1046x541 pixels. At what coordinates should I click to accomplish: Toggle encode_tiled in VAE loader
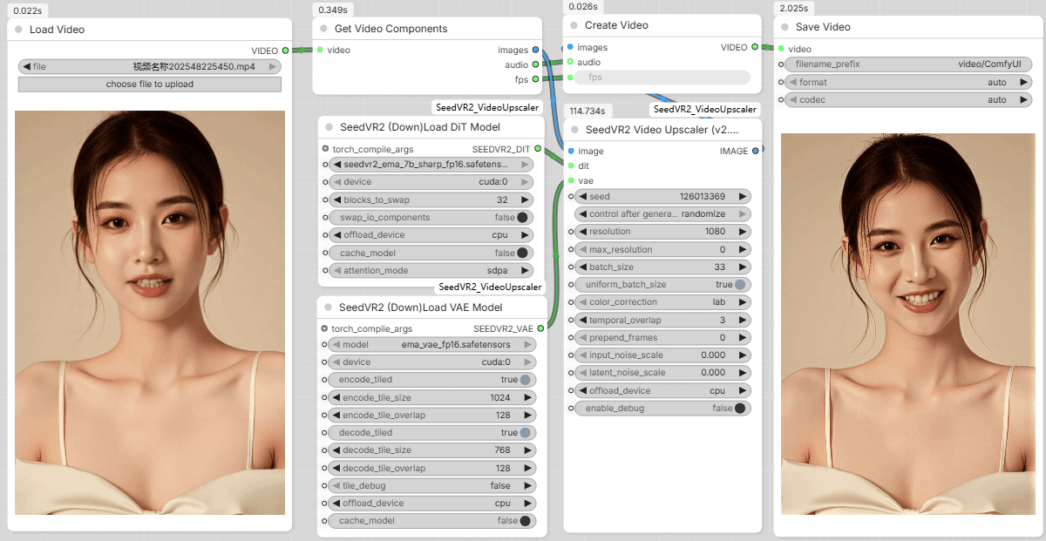[x=526, y=380]
